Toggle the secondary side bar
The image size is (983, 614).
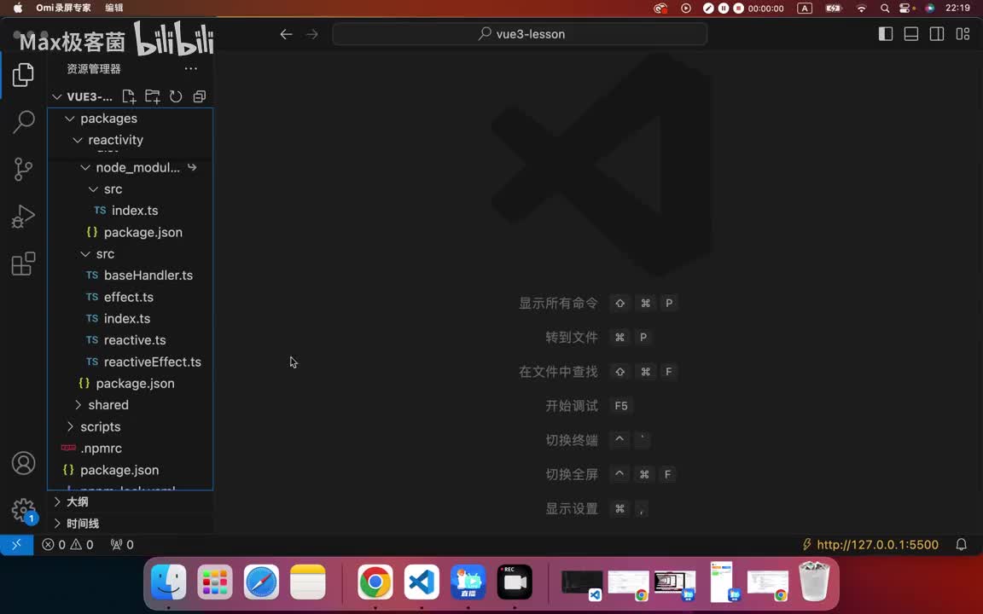coord(937,34)
